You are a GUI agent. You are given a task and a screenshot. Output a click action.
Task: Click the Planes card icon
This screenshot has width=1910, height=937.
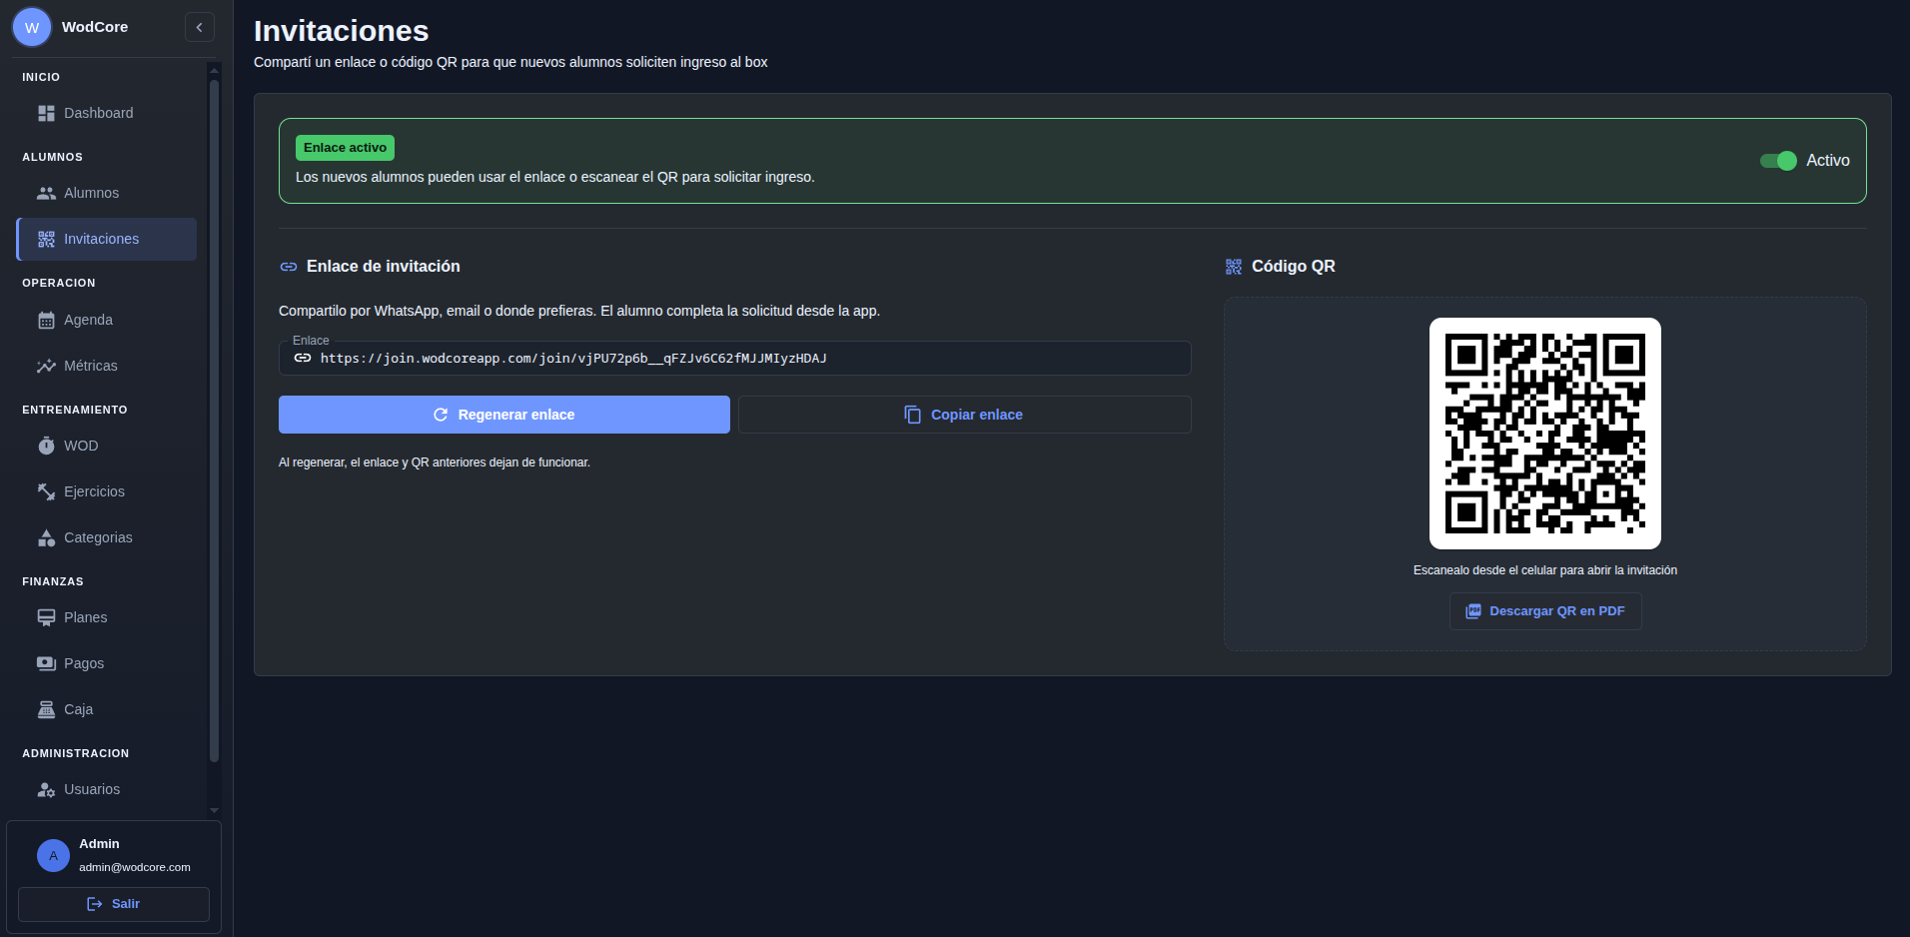pos(46,617)
